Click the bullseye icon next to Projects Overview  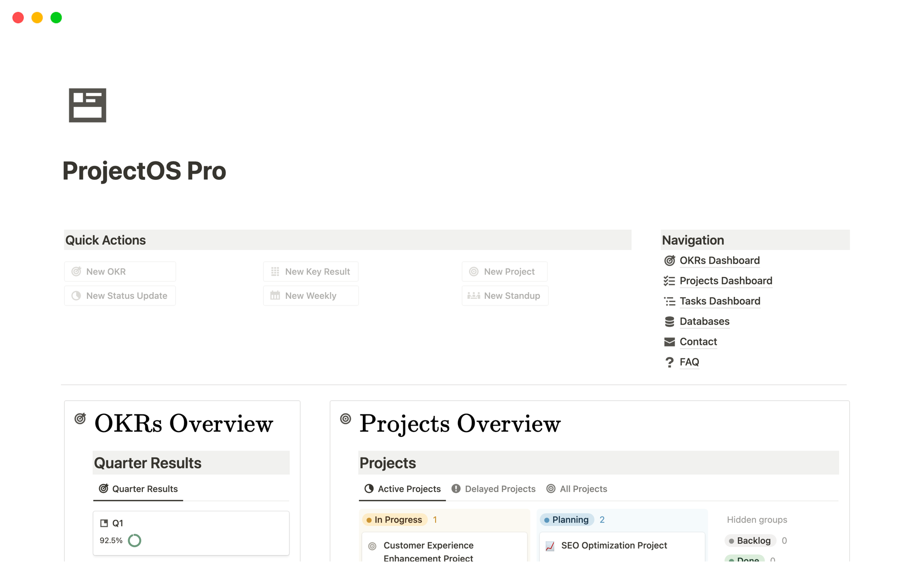coord(346,419)
